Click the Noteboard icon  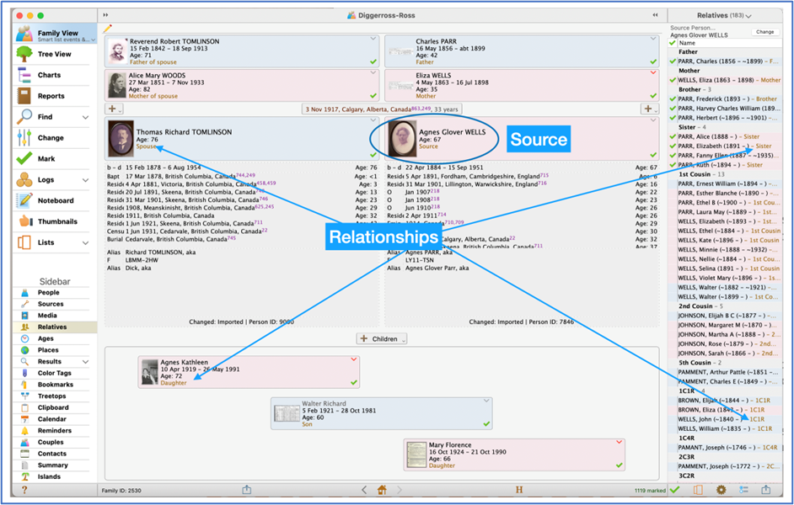(24, 200)
